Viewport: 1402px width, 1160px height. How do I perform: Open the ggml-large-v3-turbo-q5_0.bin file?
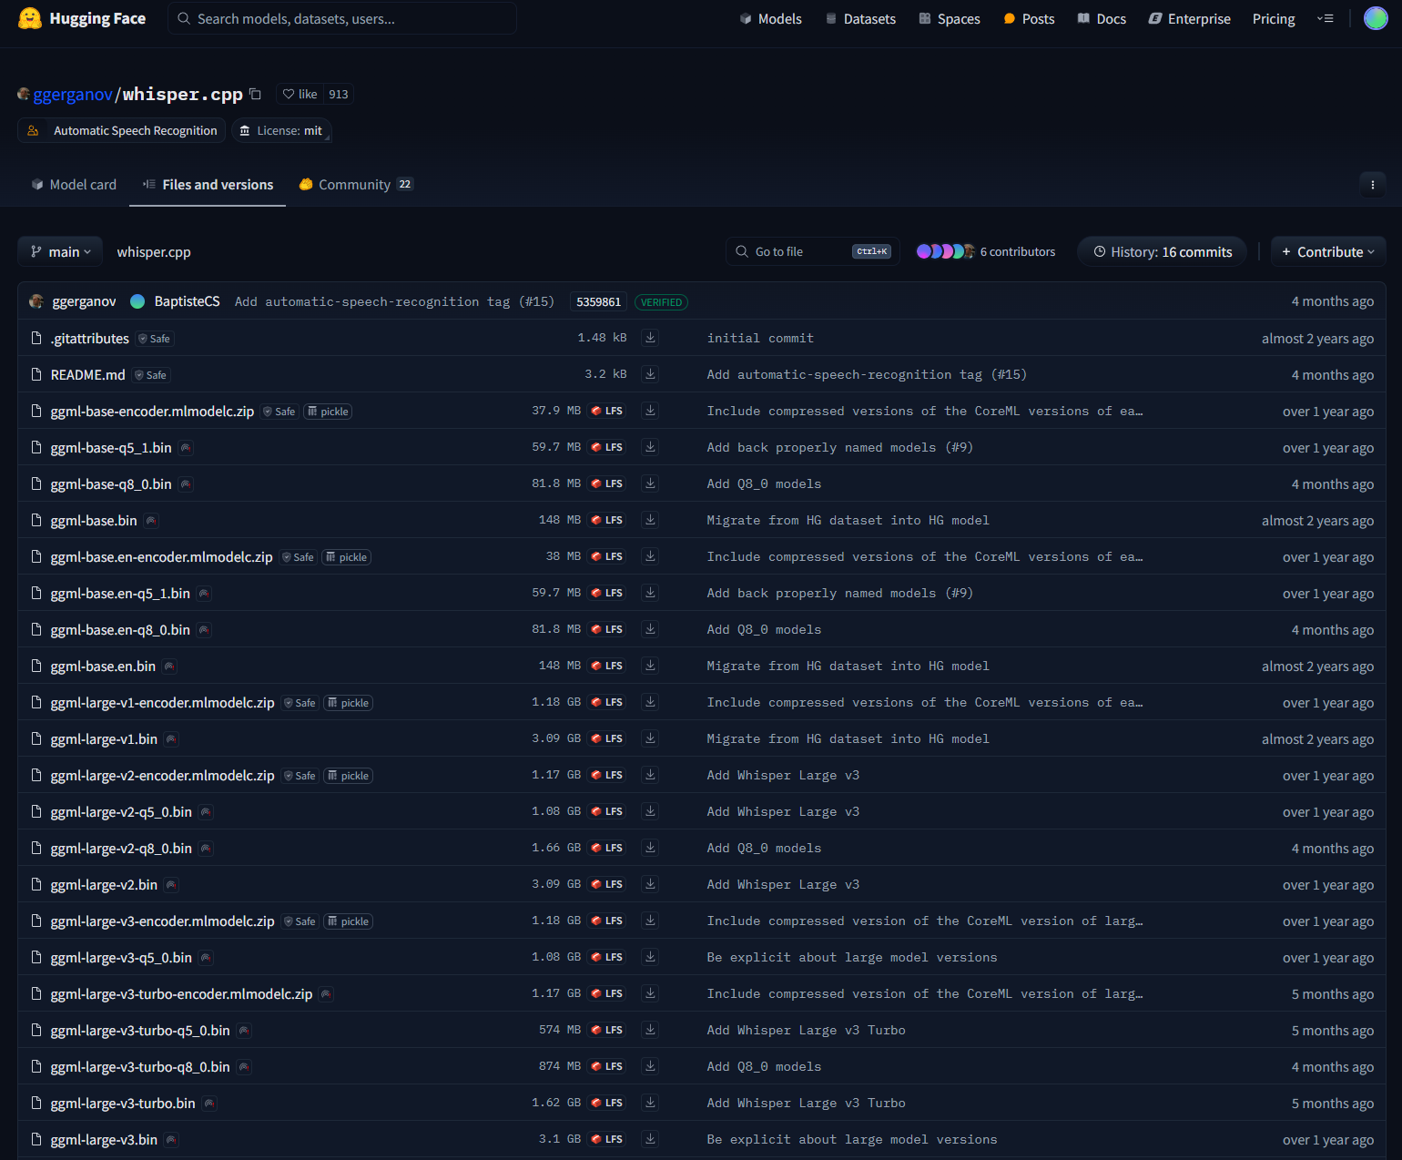point(140,1030)
